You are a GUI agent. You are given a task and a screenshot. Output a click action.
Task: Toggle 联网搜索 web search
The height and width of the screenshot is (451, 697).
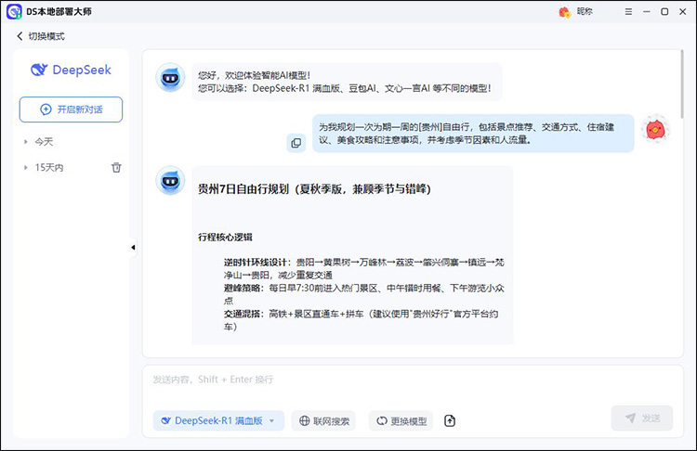pos(323,420)
